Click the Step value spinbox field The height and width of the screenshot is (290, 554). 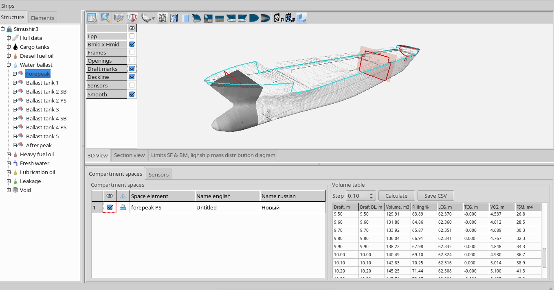[357, 196]
